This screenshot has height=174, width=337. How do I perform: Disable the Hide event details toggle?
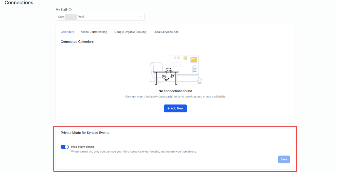65,147
